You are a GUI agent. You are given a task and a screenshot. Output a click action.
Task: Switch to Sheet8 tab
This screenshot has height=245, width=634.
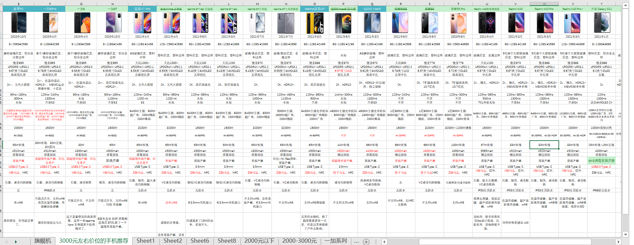[227, 241]
